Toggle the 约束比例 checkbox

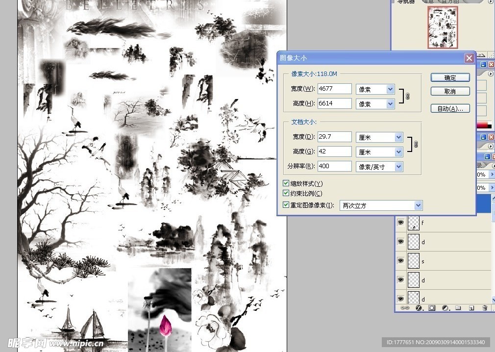coord(286,194)
